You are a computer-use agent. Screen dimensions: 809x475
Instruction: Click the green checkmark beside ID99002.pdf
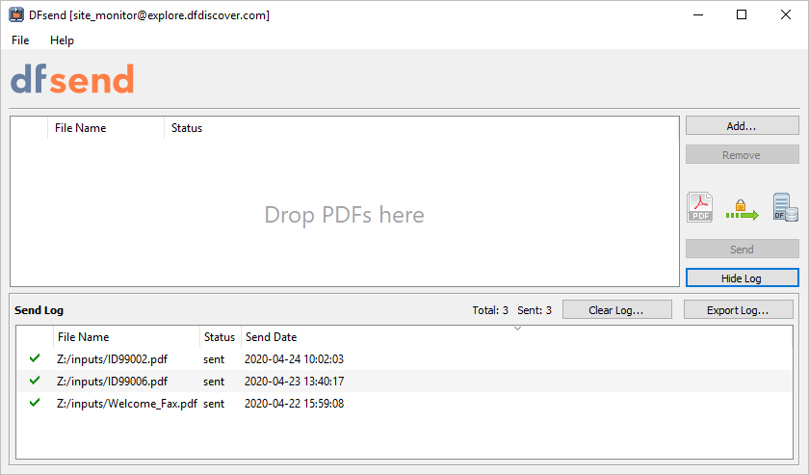(35, 358)
